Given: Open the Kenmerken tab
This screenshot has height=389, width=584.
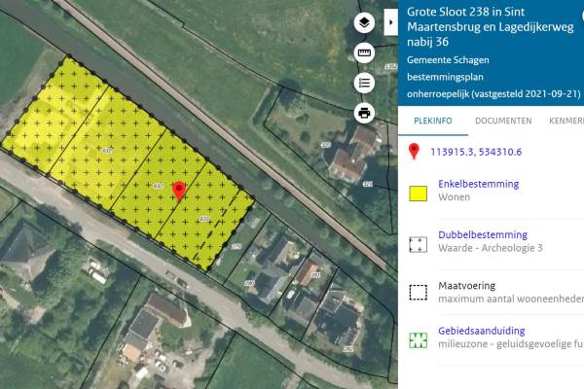Looking at the screenshot, I should pyautogui.click(x=566, y=122).
